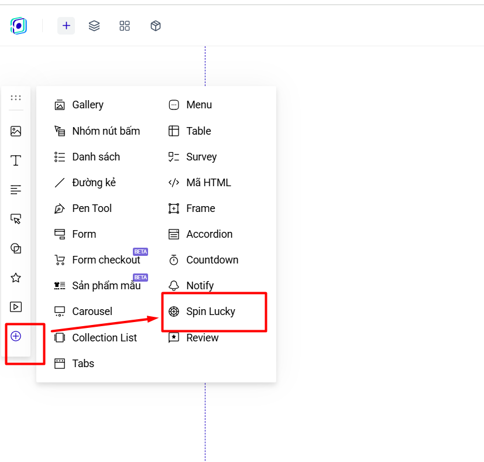
Task: Add a Gallery element
Action: click(x=78, y=105)
